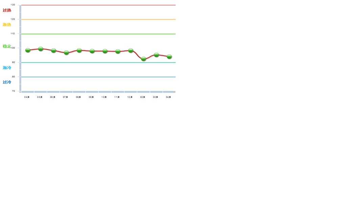Click the yellow 渐热 zone label

coord(7,25)
